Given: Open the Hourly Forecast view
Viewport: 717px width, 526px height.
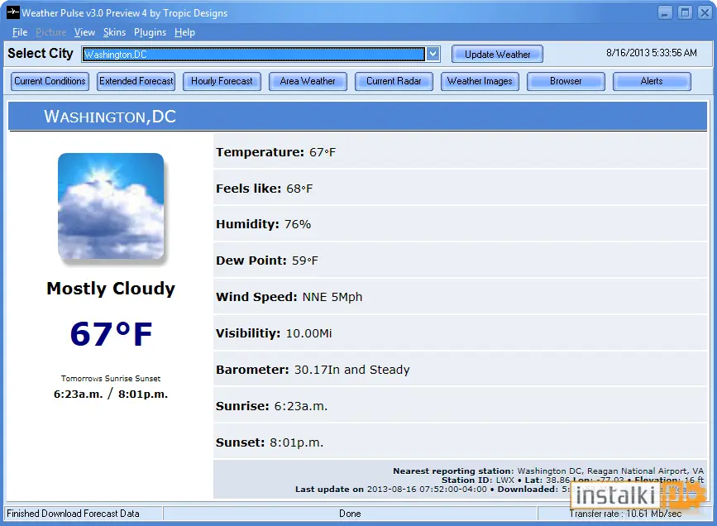Looking at the screenshot, I should (x=222, y=81).
